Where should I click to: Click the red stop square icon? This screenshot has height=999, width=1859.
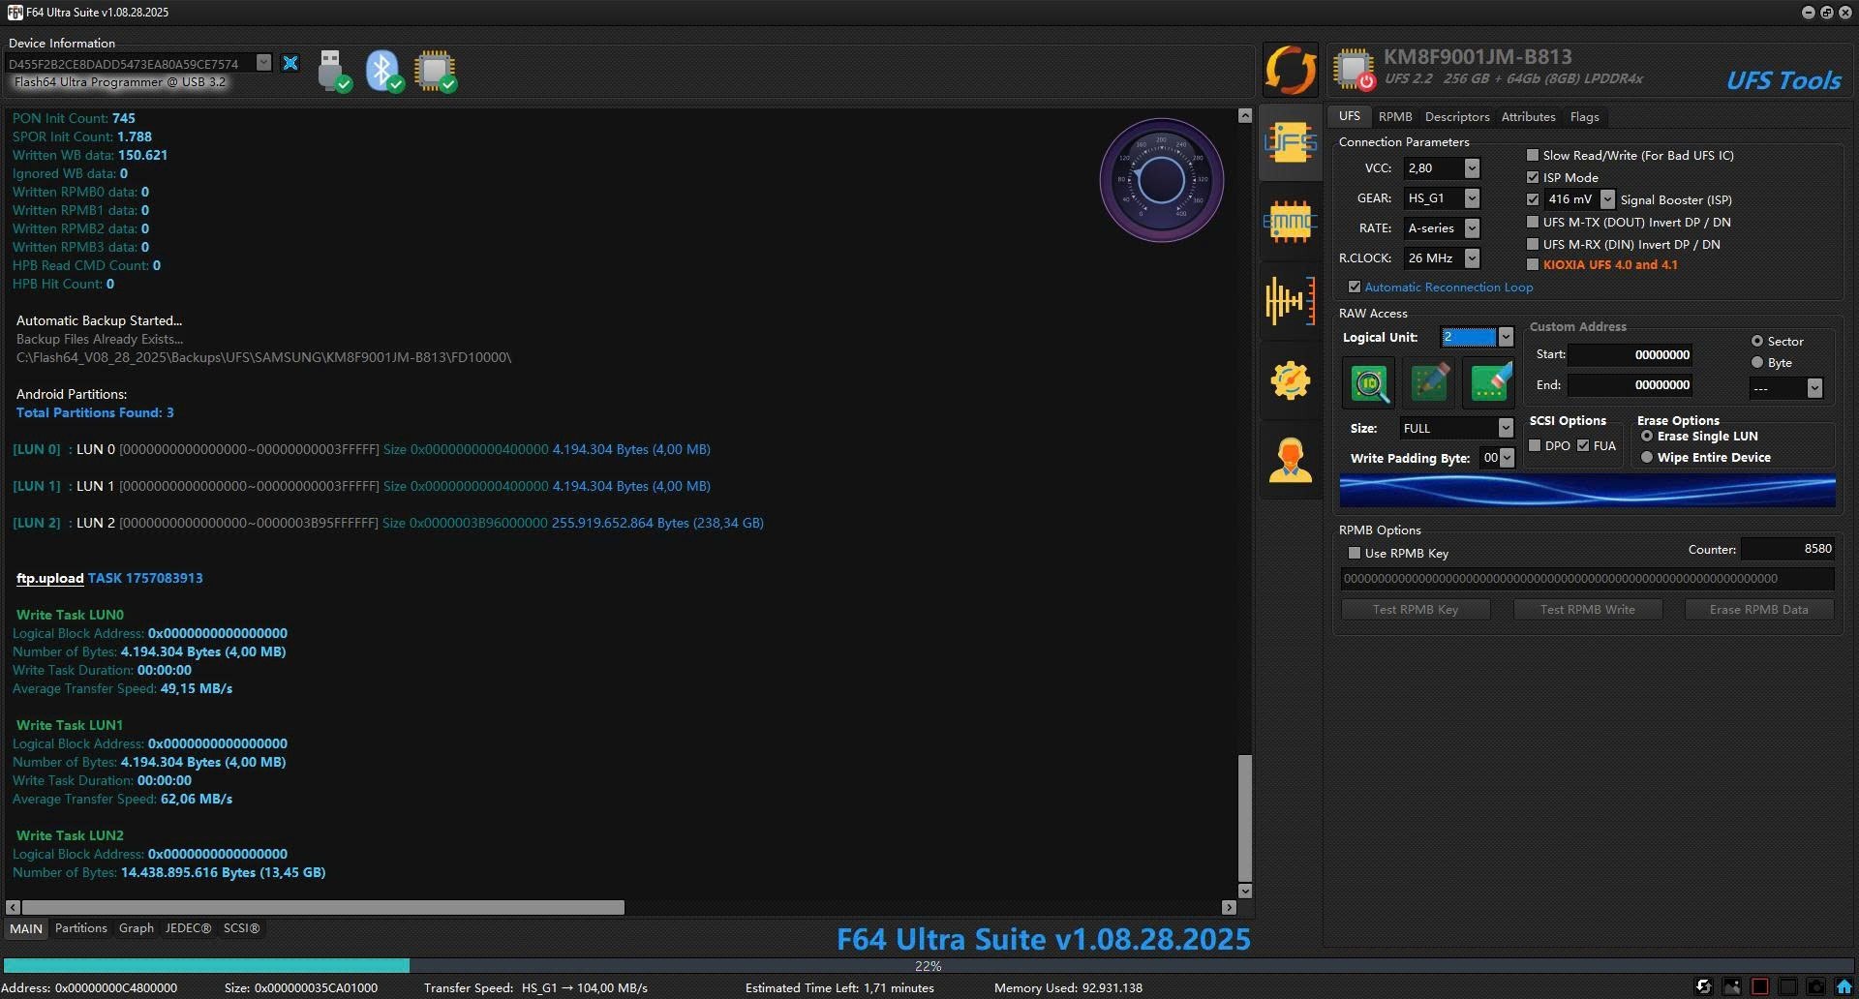click(1759, 987)
